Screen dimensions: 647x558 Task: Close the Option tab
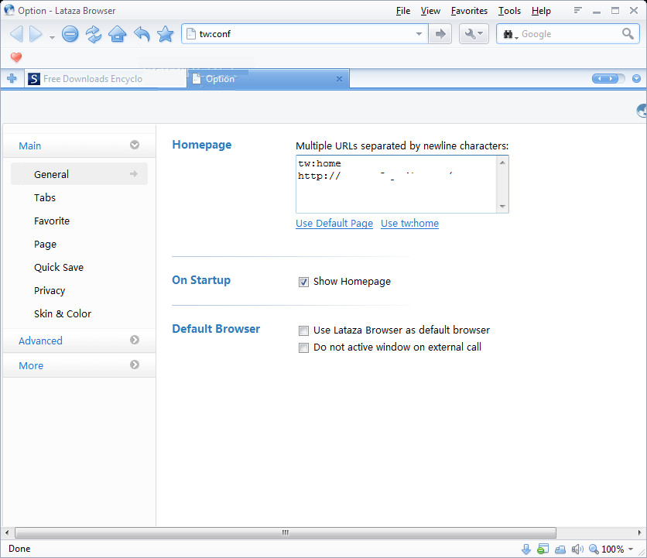339,78
